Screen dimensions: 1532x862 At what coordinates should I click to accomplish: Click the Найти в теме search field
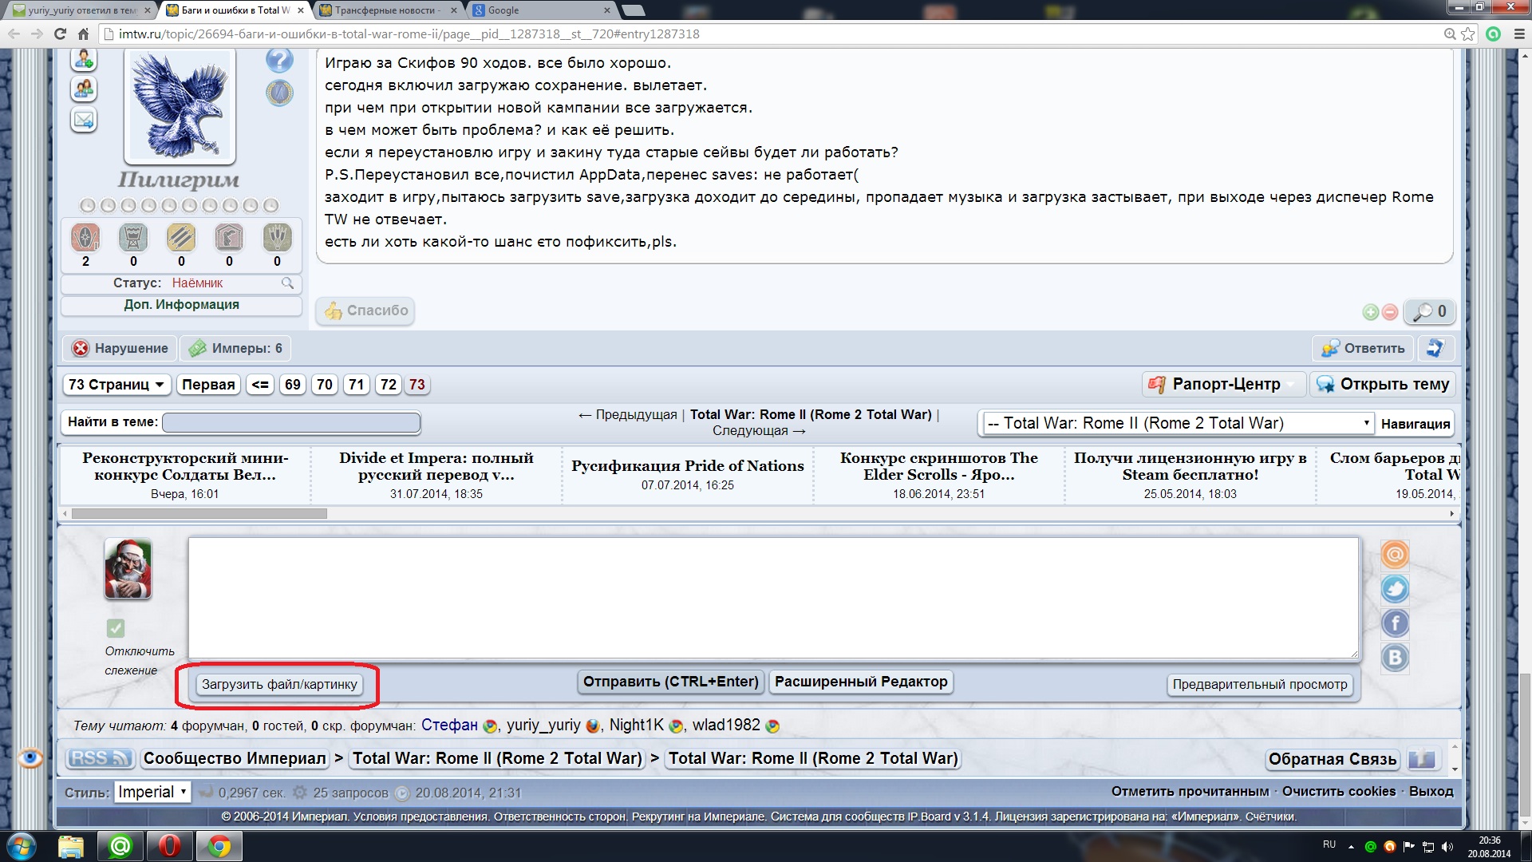(x=291, y=422)
